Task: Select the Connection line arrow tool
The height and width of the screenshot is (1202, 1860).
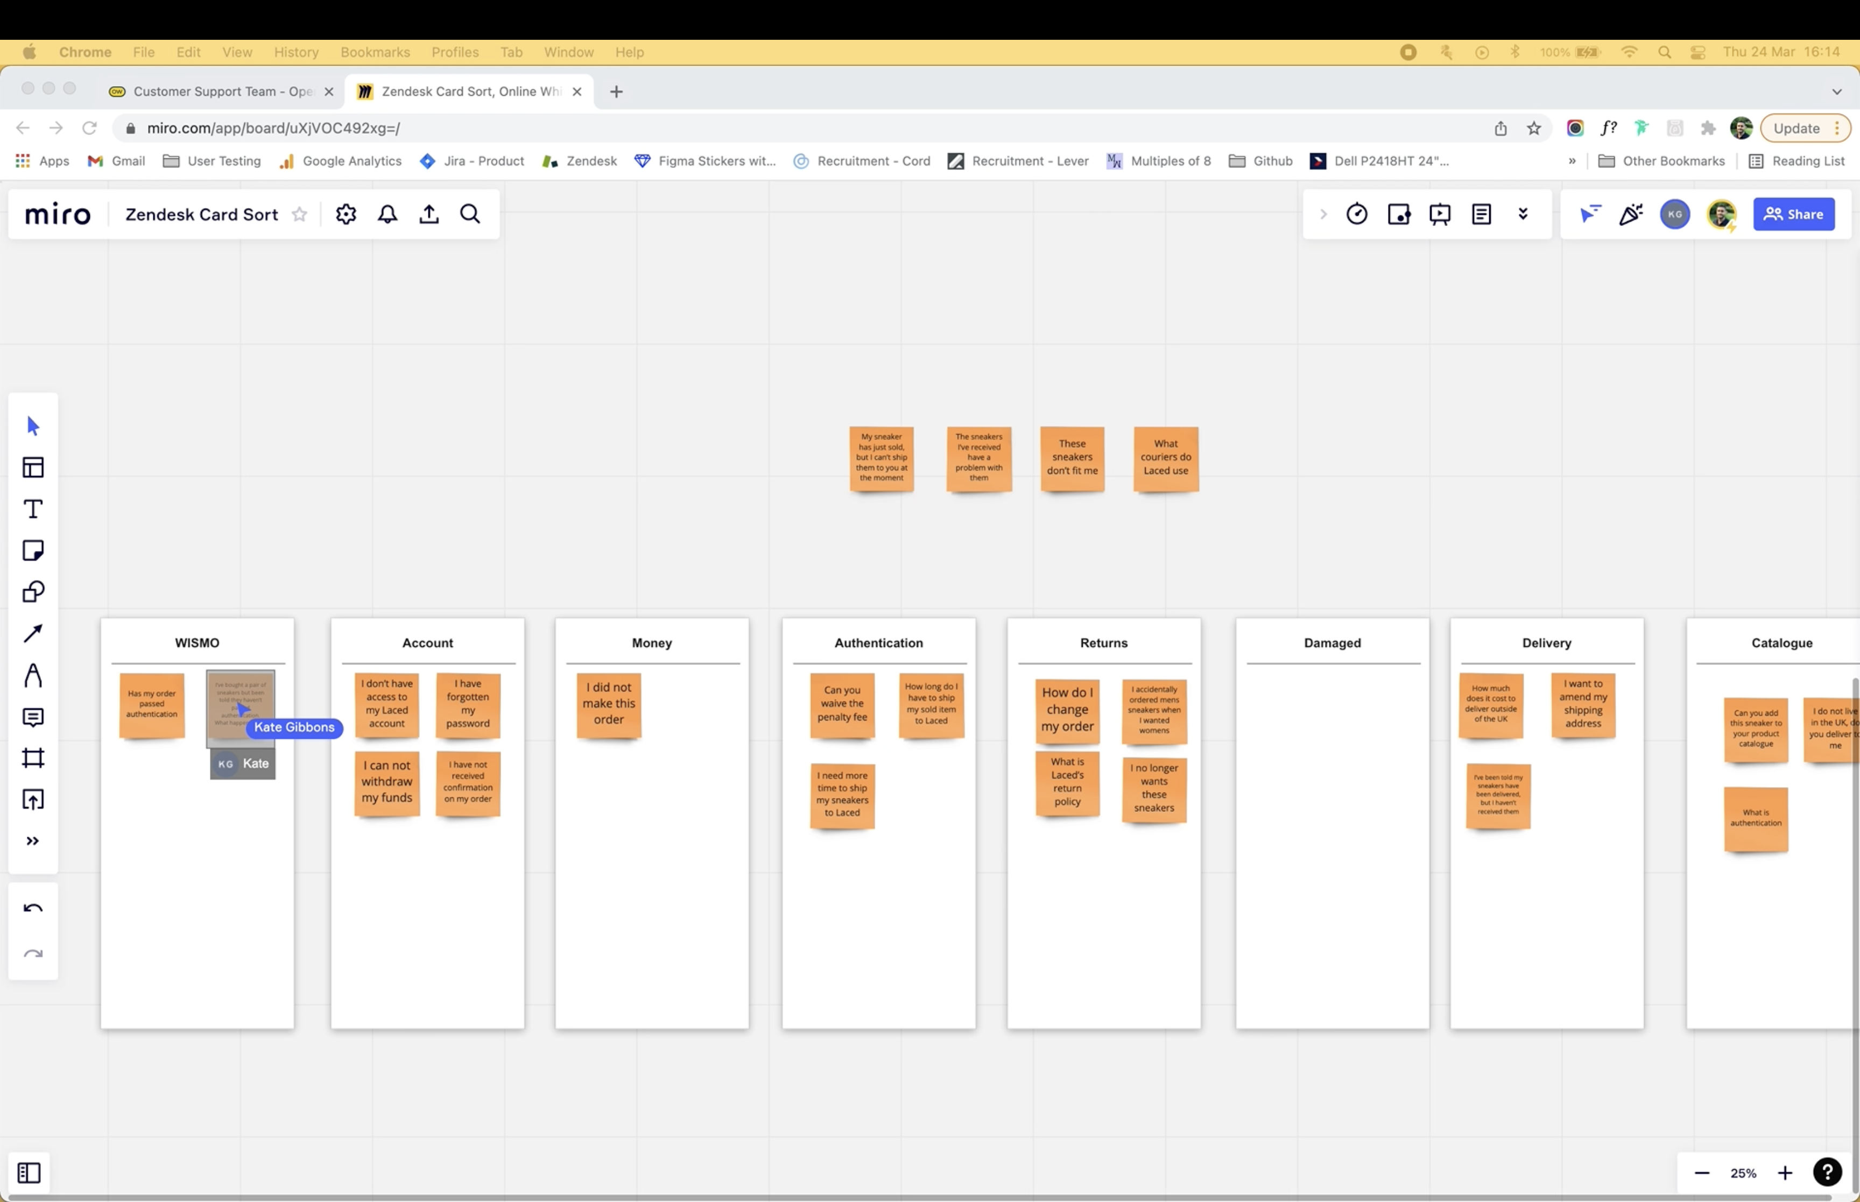Action: pos(33,633)
